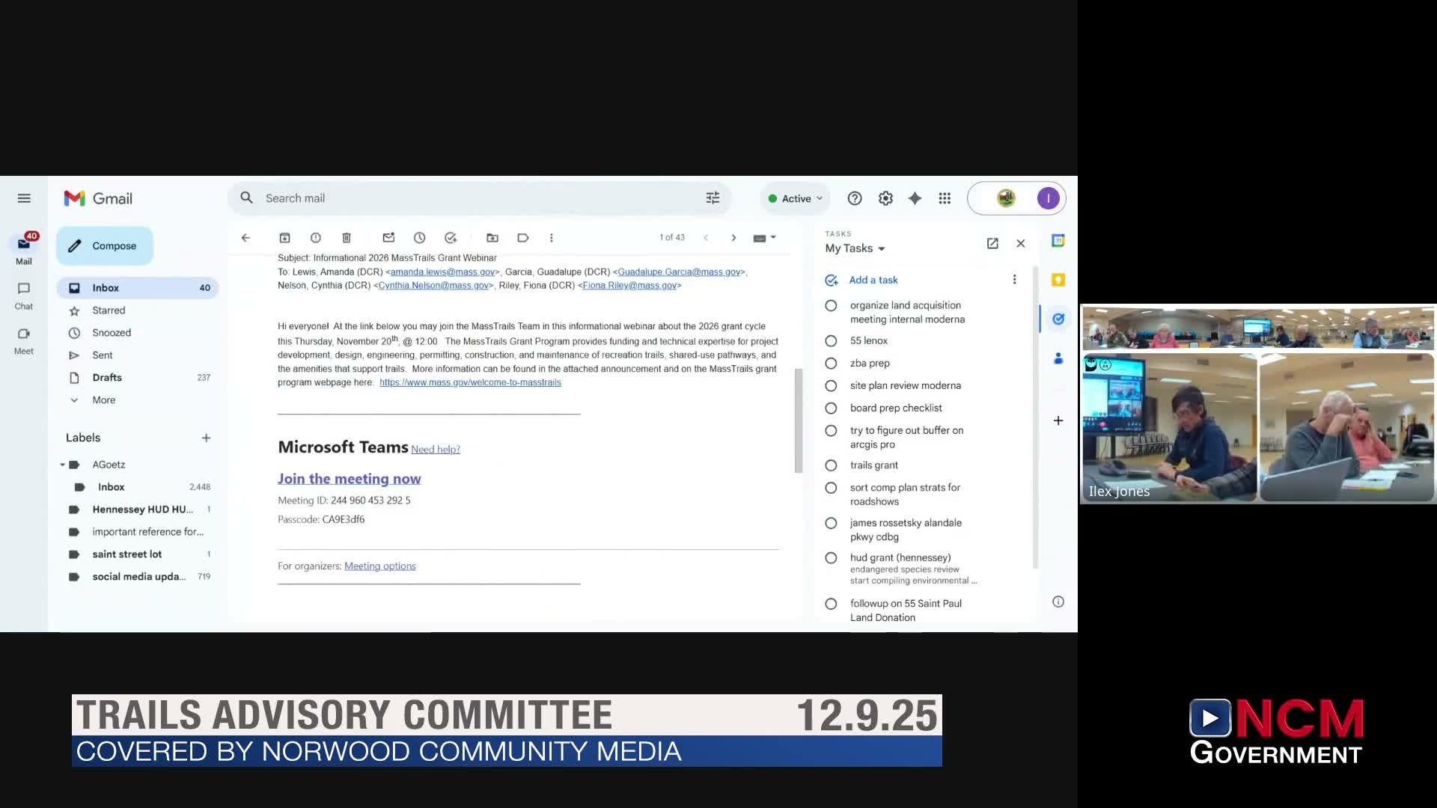Click the Add to Tasks icon
1437x808 pixels.
pyautogui.click(x=451, y=238)
